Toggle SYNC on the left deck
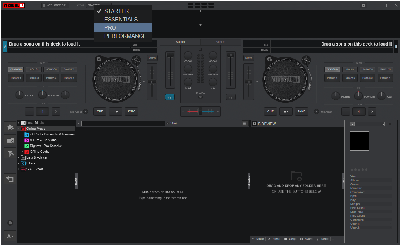The height and width of the screenshot is (246, 401). [131, 111]
